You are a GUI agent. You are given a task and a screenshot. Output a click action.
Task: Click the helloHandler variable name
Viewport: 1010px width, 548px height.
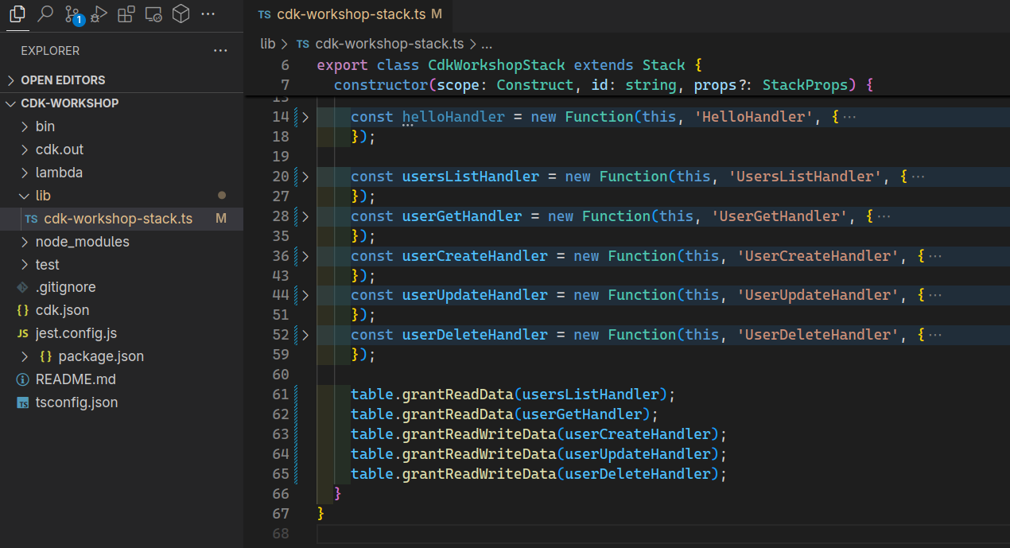[453, 117]
